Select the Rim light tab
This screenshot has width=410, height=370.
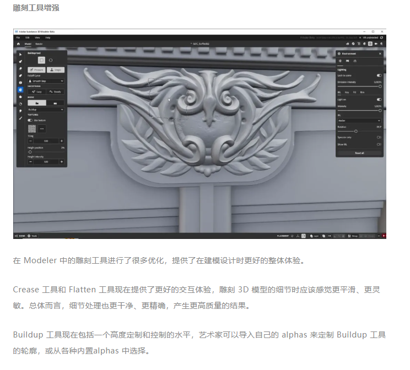coord(362,92)
